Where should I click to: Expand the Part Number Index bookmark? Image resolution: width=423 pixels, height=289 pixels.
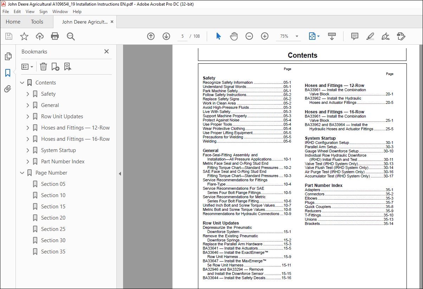[28, 162]
